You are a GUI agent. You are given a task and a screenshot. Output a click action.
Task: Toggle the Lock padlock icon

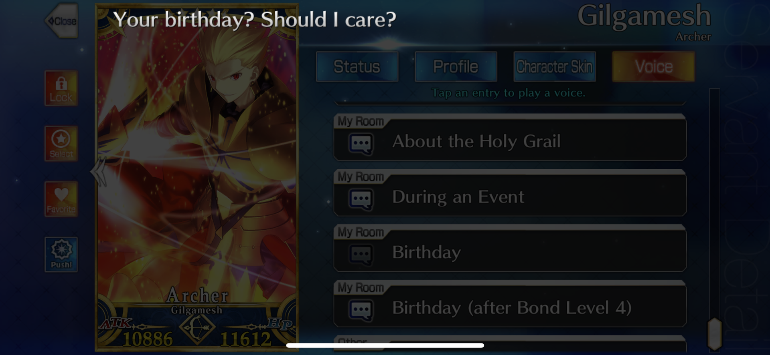click(61, 88)
